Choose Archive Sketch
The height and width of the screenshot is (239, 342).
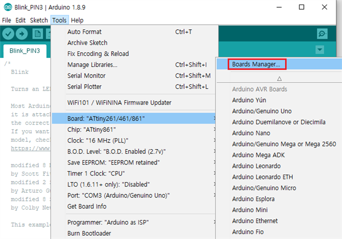[x=134, y=43]
